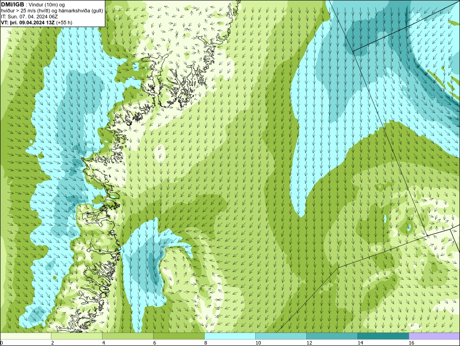Image resolution: width=460 pixels, height=346 pixels.
Task: Click the 12–14 m/s teal legend swatch
Action: pyautogui.click(x=332, y=336)
